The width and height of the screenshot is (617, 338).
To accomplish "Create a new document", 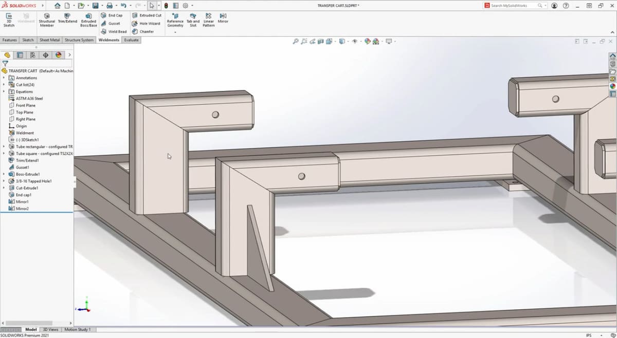I will (67, 6).
